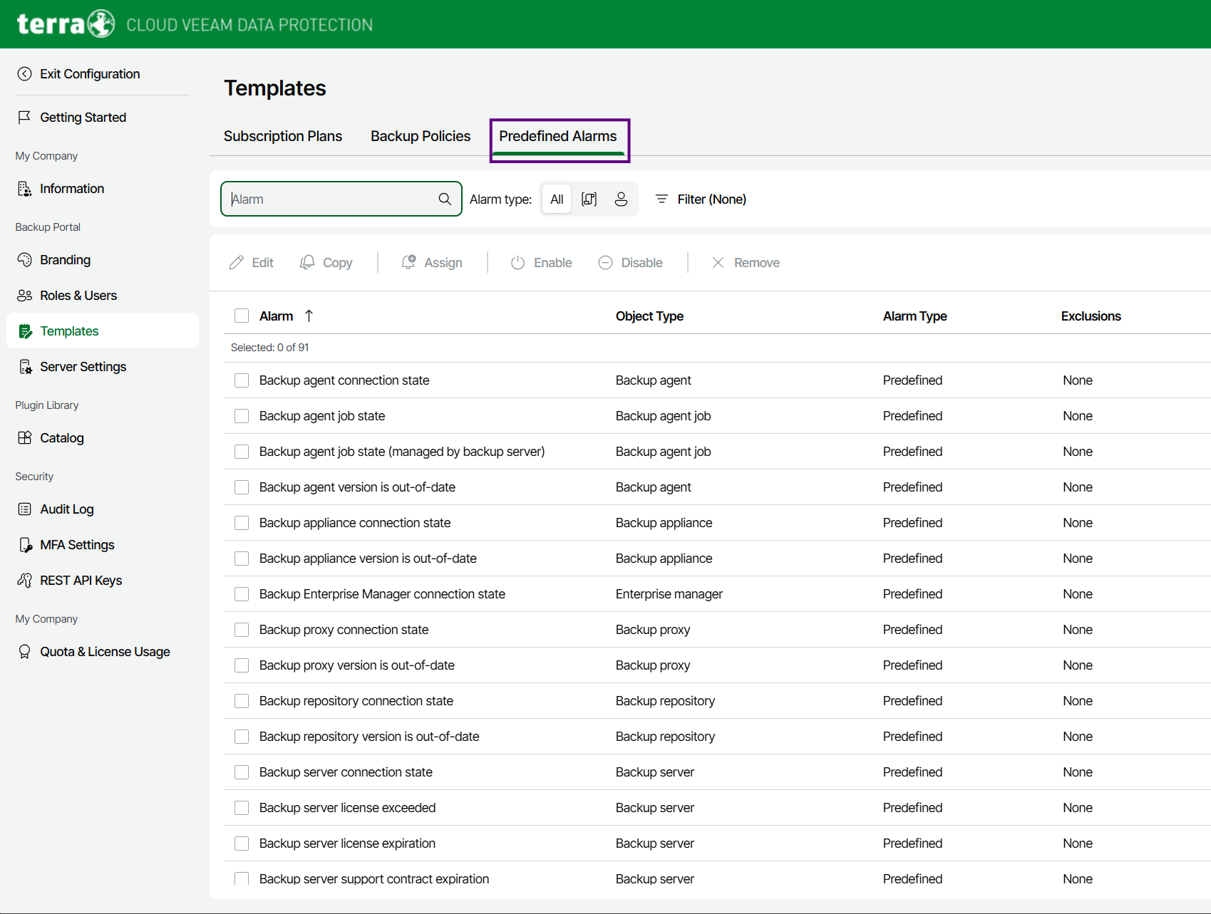The height and width of the screenshot is (914, 1211).
Task: Switch to Subscription Plans tab
Action: pos(283,136)
